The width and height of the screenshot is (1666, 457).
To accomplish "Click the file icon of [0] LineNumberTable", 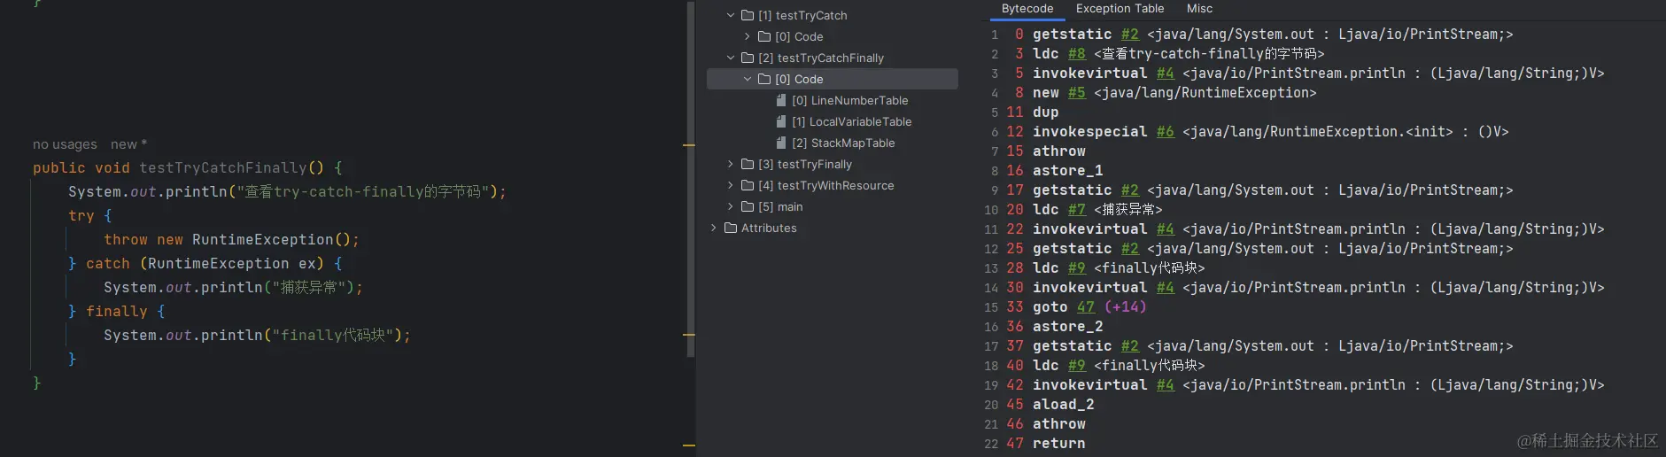I will pyautogui.click(x=781, y=100).
